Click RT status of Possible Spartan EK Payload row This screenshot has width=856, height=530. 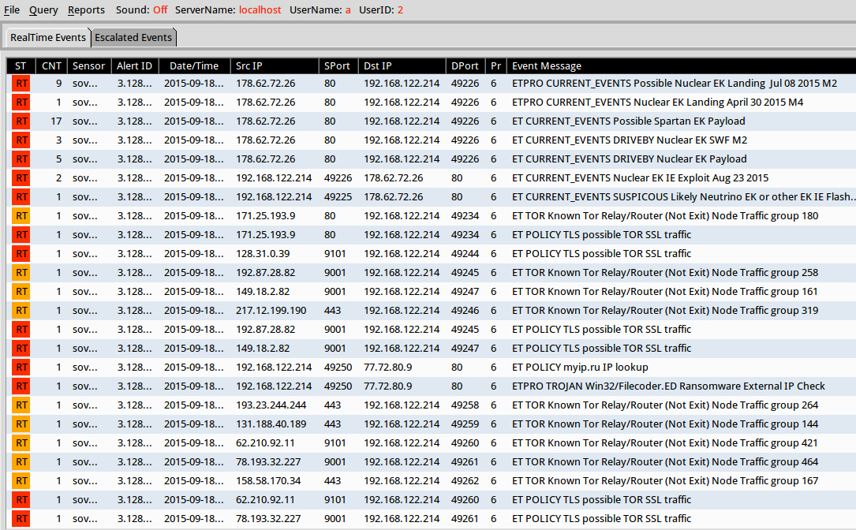coord(21,121)
